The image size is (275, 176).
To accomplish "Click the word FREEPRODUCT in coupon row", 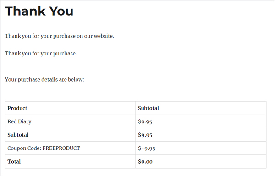I will (x=61, y=148).
